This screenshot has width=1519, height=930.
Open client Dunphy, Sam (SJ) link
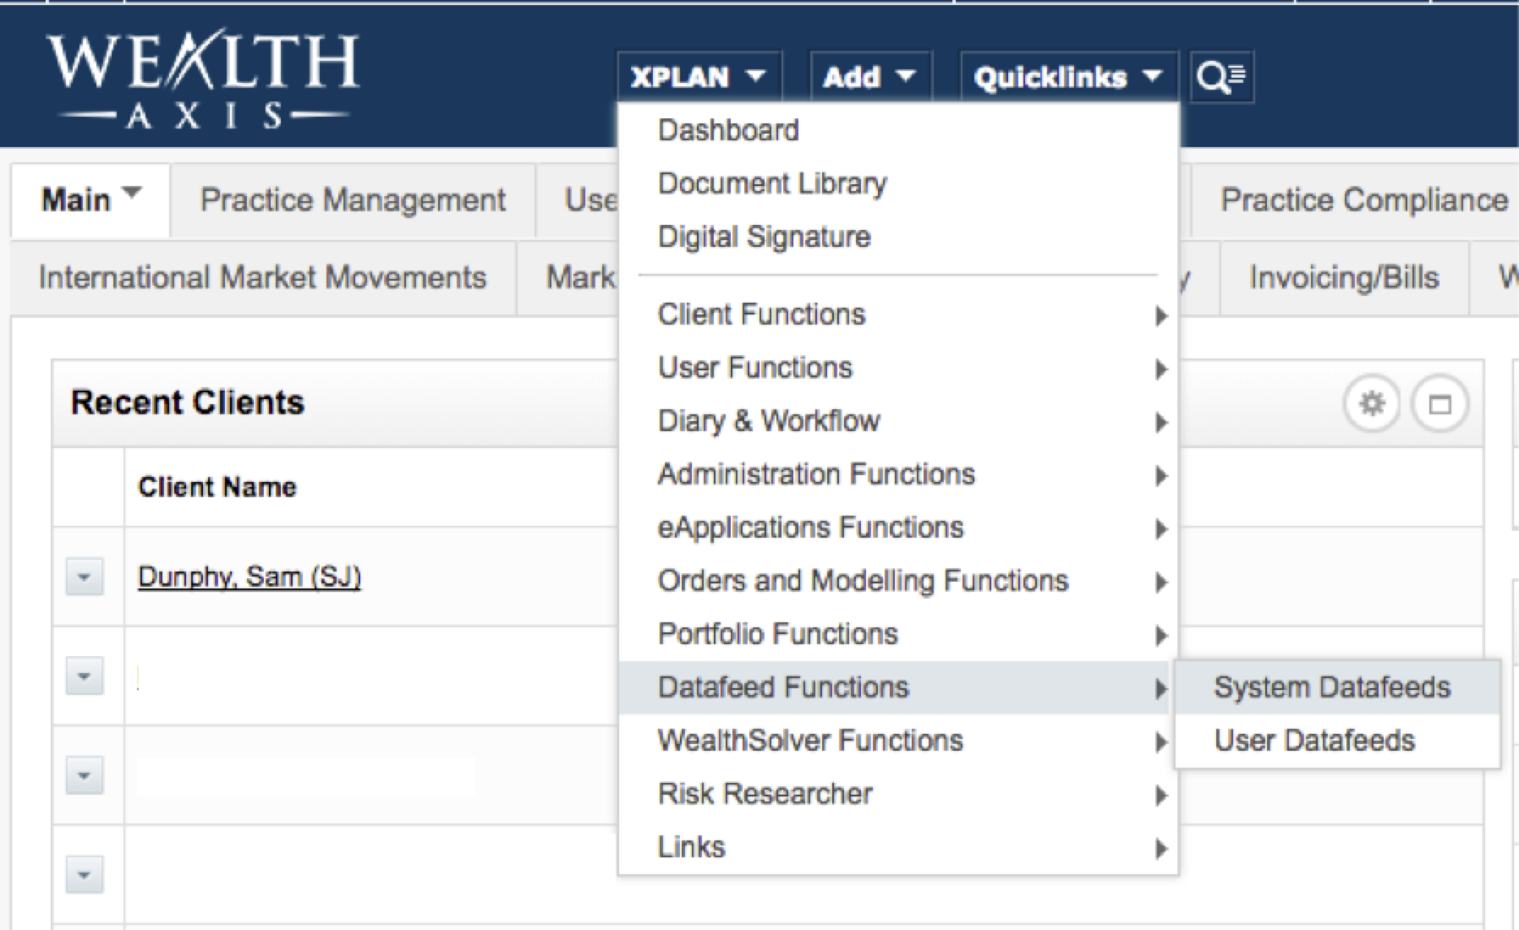250,577
